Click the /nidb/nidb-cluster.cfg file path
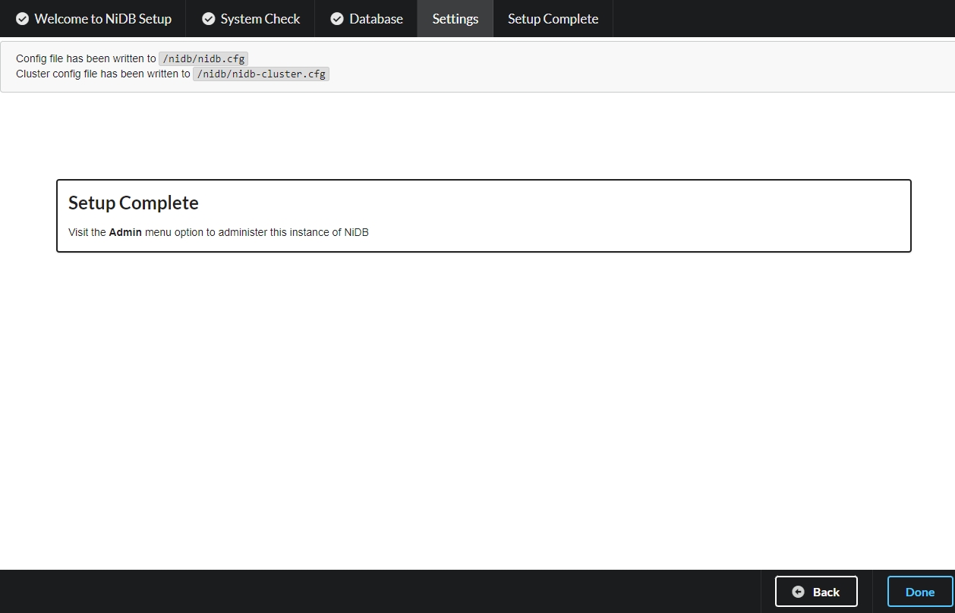The width and height of the screenshot is (955, 613). 261,74
